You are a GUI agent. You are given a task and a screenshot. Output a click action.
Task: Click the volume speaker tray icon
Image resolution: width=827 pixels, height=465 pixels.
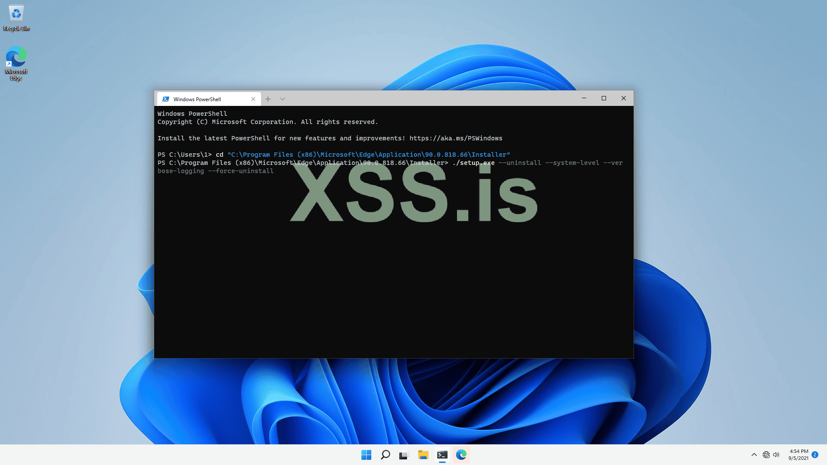pyautogui.click(x=776, y=455)
